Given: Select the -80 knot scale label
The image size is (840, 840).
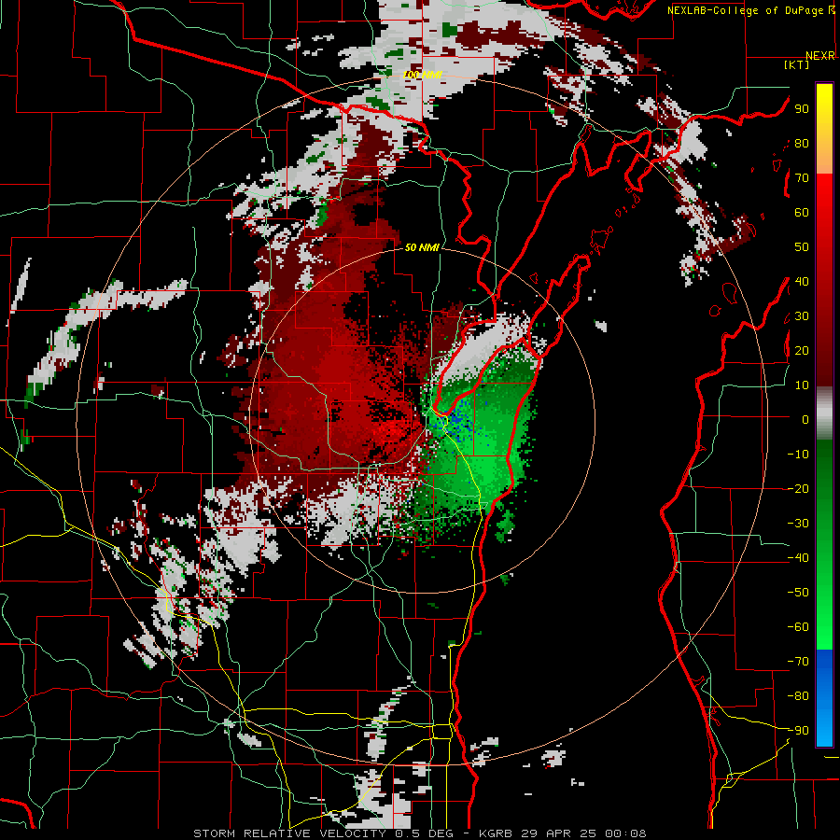Looking at the screenshot, I should (798, 696).
